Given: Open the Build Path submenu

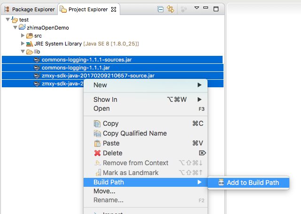Looking at the screenshot, I should point(146,182).
